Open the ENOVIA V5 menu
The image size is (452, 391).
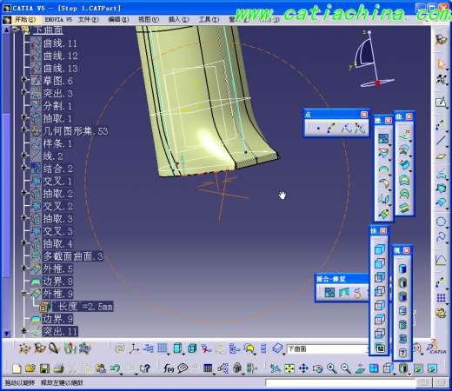tap(58, 19)
